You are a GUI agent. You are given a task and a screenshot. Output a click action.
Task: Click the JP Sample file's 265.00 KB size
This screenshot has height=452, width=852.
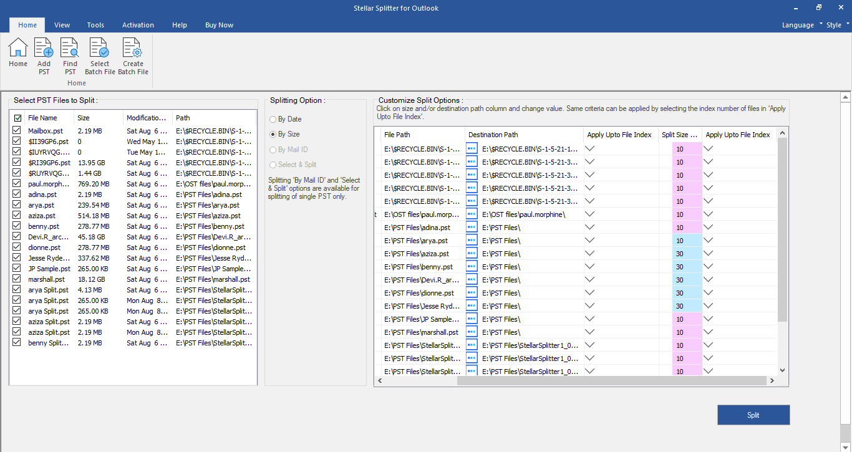[x=93, y=269]
